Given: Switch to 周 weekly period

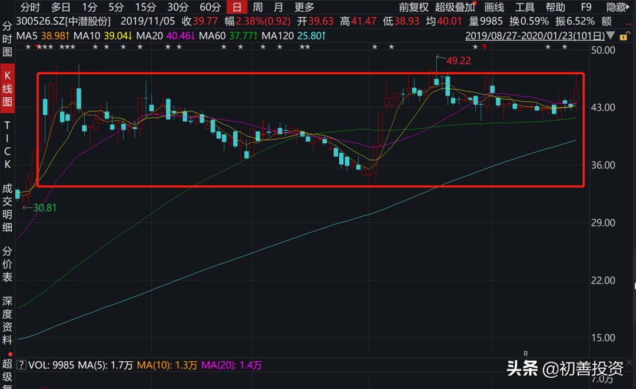Looking at the screenshot, I should (x=257, y=7).
